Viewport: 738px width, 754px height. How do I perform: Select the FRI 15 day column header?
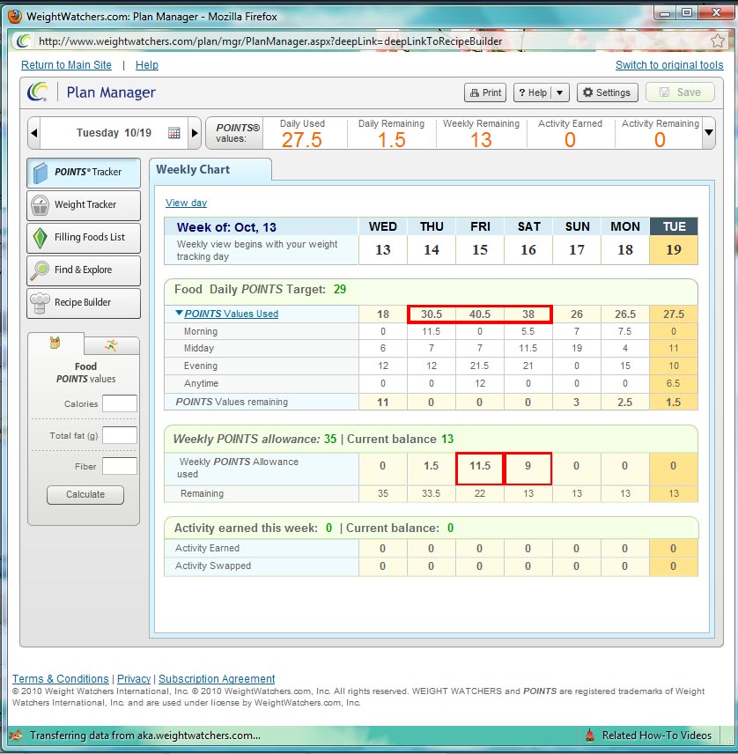pos(480,240)
